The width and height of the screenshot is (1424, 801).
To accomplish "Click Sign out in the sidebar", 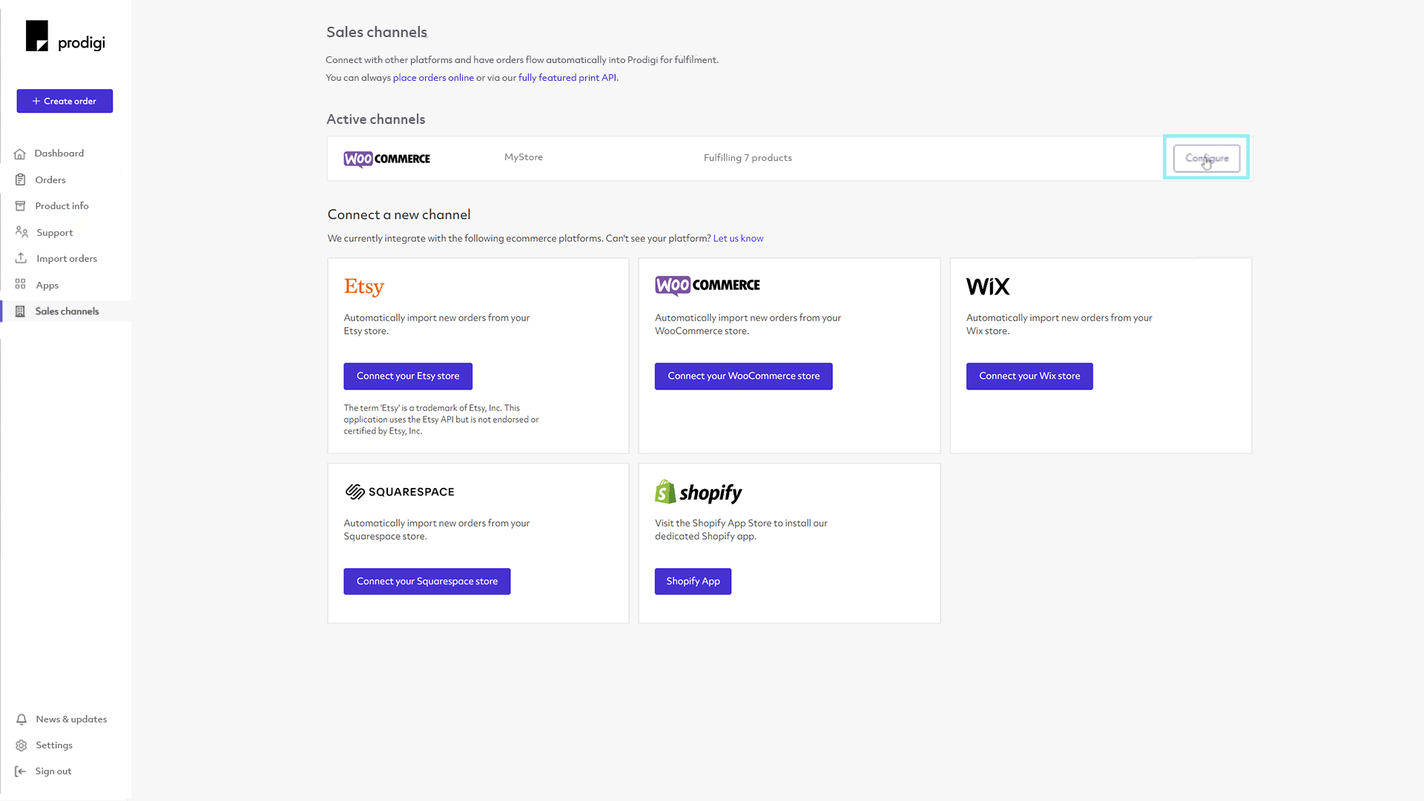I will [x=53, y=771].
